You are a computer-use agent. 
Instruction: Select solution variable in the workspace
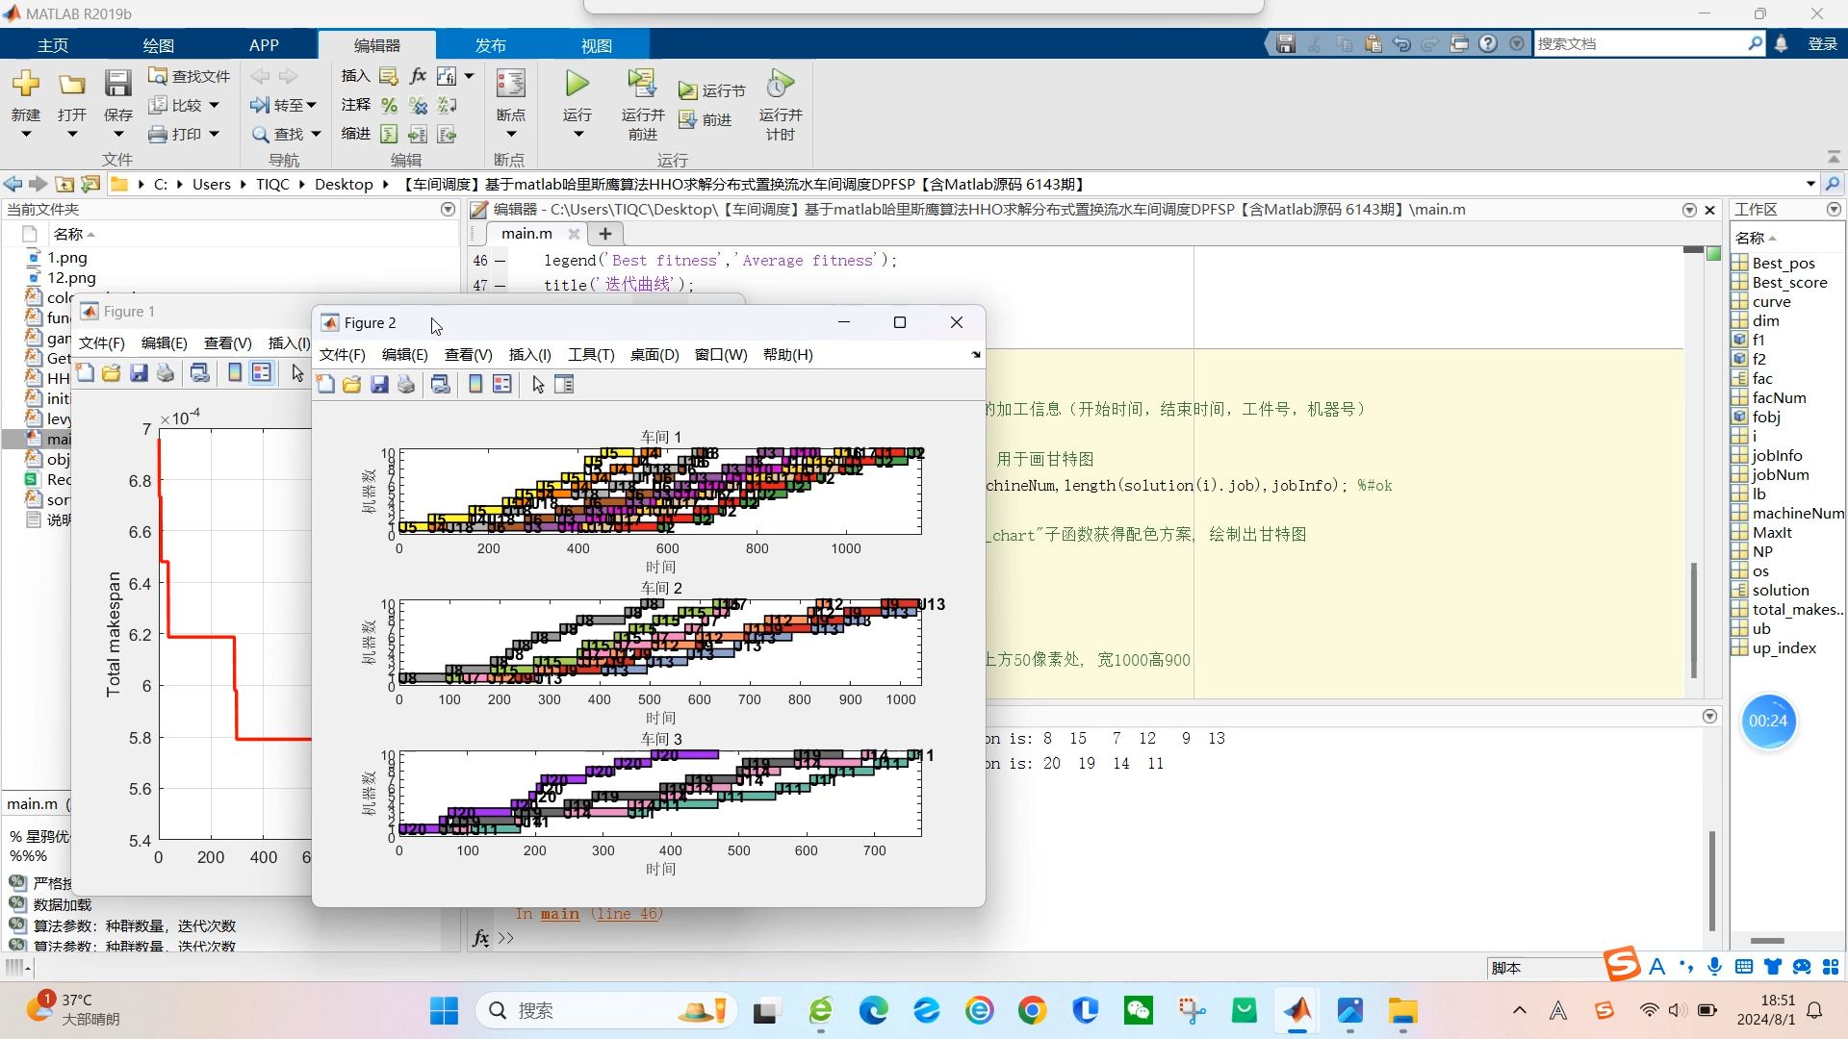point(1780,590)
